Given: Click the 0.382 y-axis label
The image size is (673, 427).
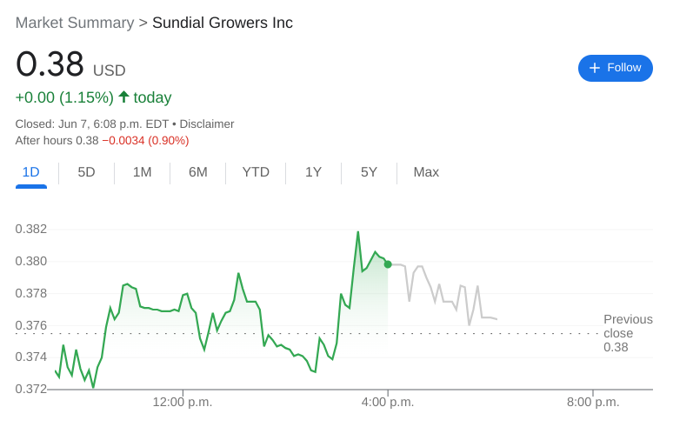Looking at the screenshot, I should tap(31, 230).
